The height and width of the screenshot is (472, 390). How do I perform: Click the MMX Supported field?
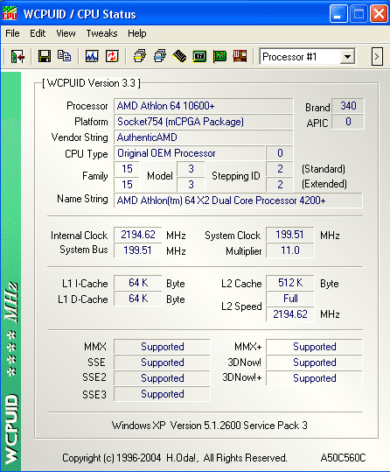tap(162, 347)
